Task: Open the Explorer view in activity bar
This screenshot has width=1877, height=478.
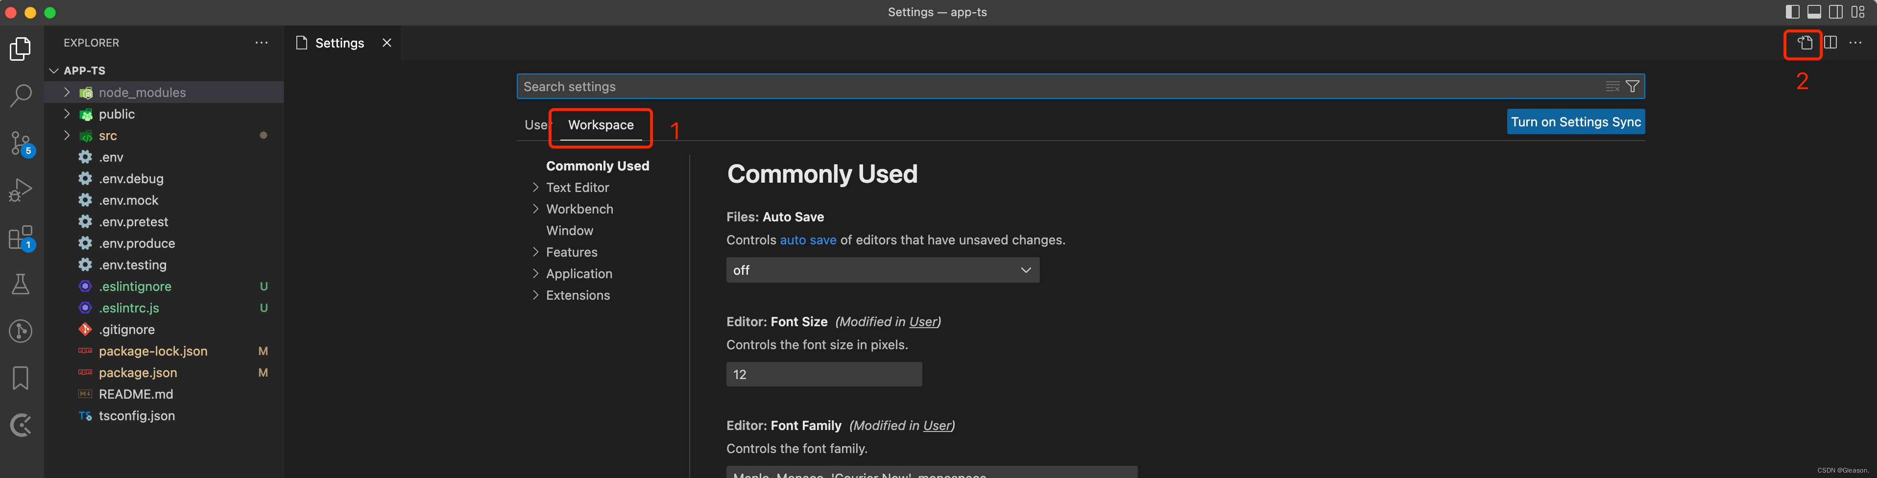Action: pyautogui.click(x=21, y=49)
